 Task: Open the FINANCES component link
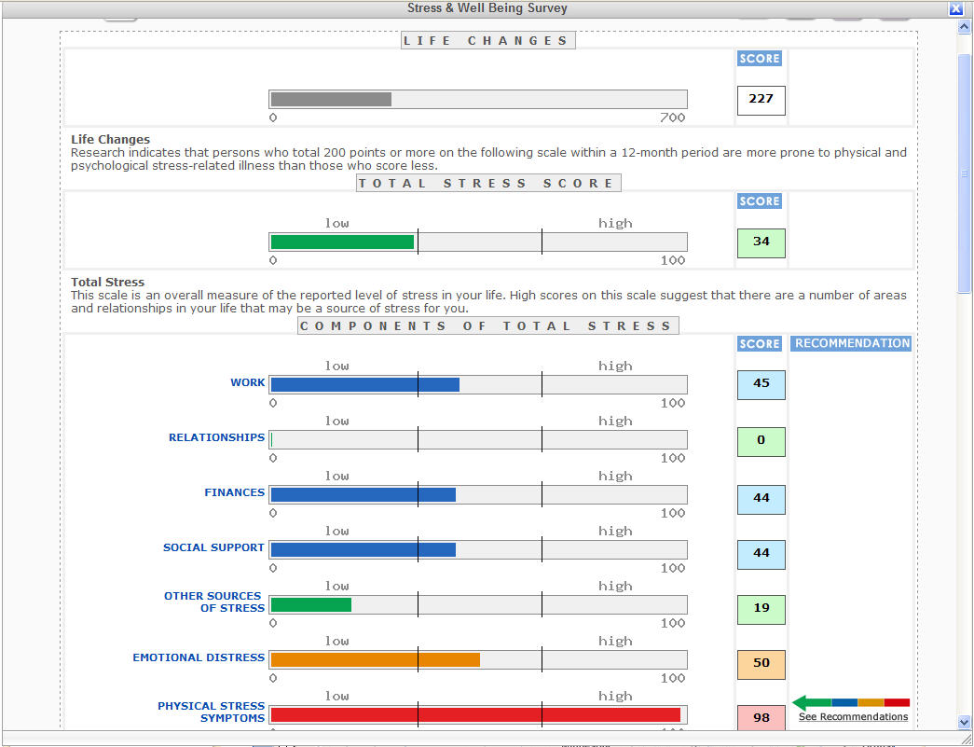[x=234, y=492]
